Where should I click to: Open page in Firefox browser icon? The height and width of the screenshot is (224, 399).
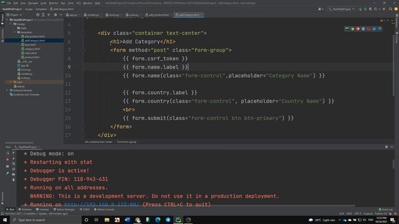tap(358, 29)
